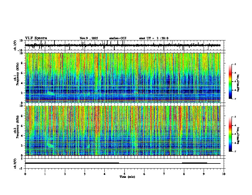The width and height of the screenshot is (252, 195).
Task: Click the "-3" tick on ch.2 colorbar
Action: coord(234,117)
